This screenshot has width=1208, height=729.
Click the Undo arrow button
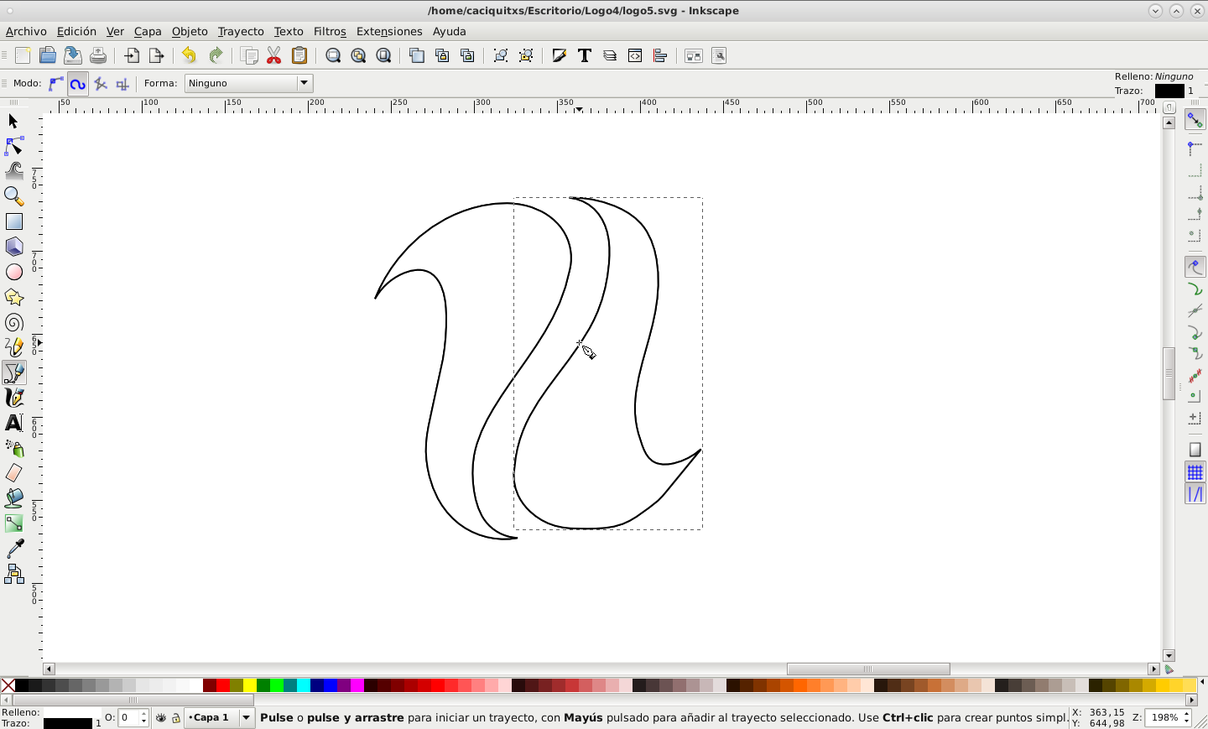point(189,56)
